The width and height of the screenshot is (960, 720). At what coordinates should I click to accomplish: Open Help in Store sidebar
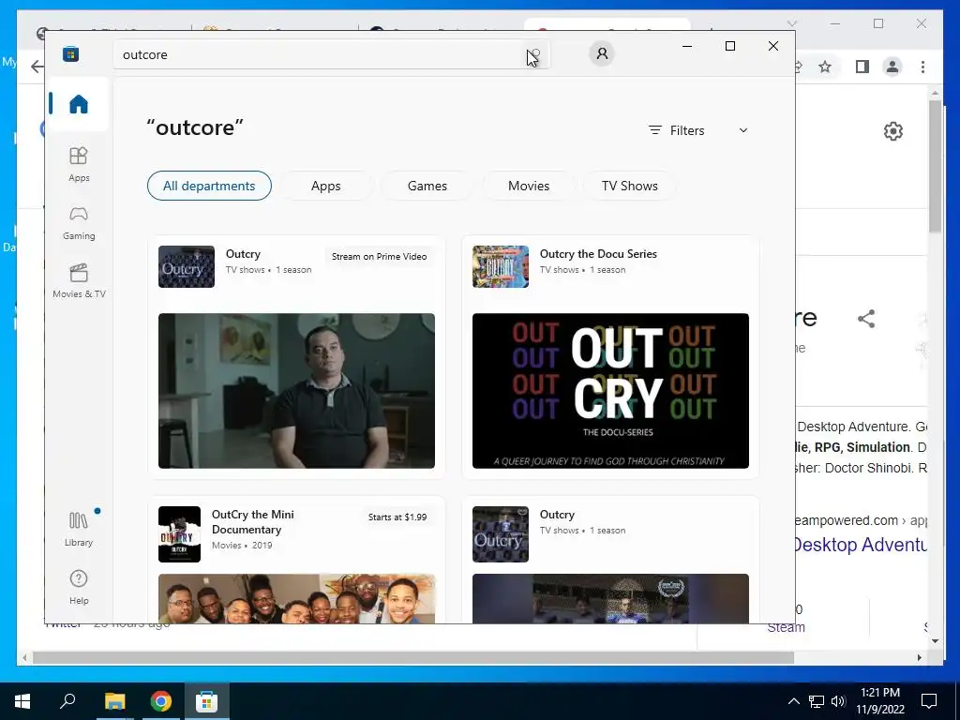point(79,587)
